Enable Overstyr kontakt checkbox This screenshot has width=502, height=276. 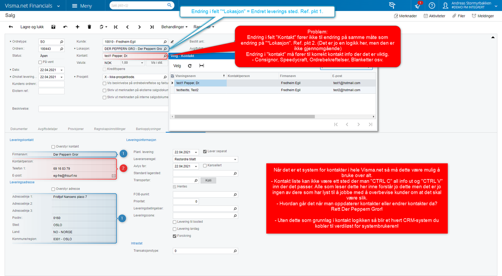click(x=53, y=147)
